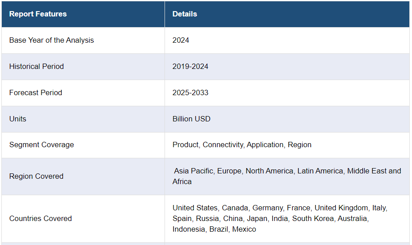412x245 pixels.
Task: Click the Asia Pacific text
Action: pos(194,171)
